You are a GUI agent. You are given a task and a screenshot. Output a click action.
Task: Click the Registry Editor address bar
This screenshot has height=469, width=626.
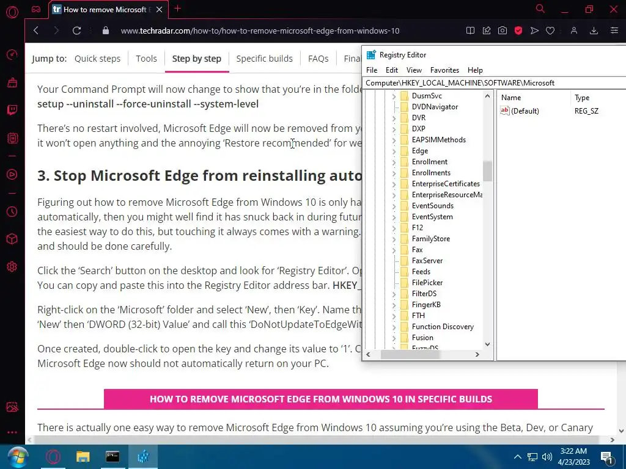(494, 83)
